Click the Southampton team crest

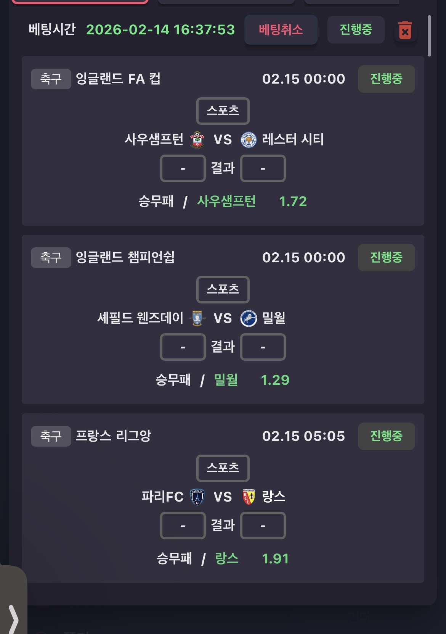[197, 140]
